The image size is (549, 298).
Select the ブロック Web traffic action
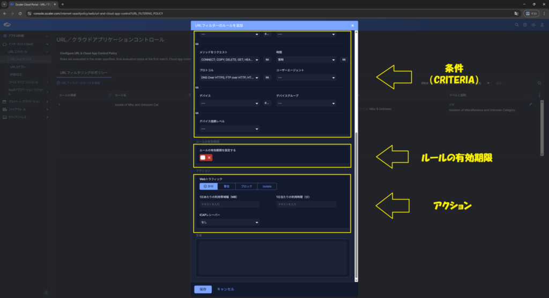247,186
